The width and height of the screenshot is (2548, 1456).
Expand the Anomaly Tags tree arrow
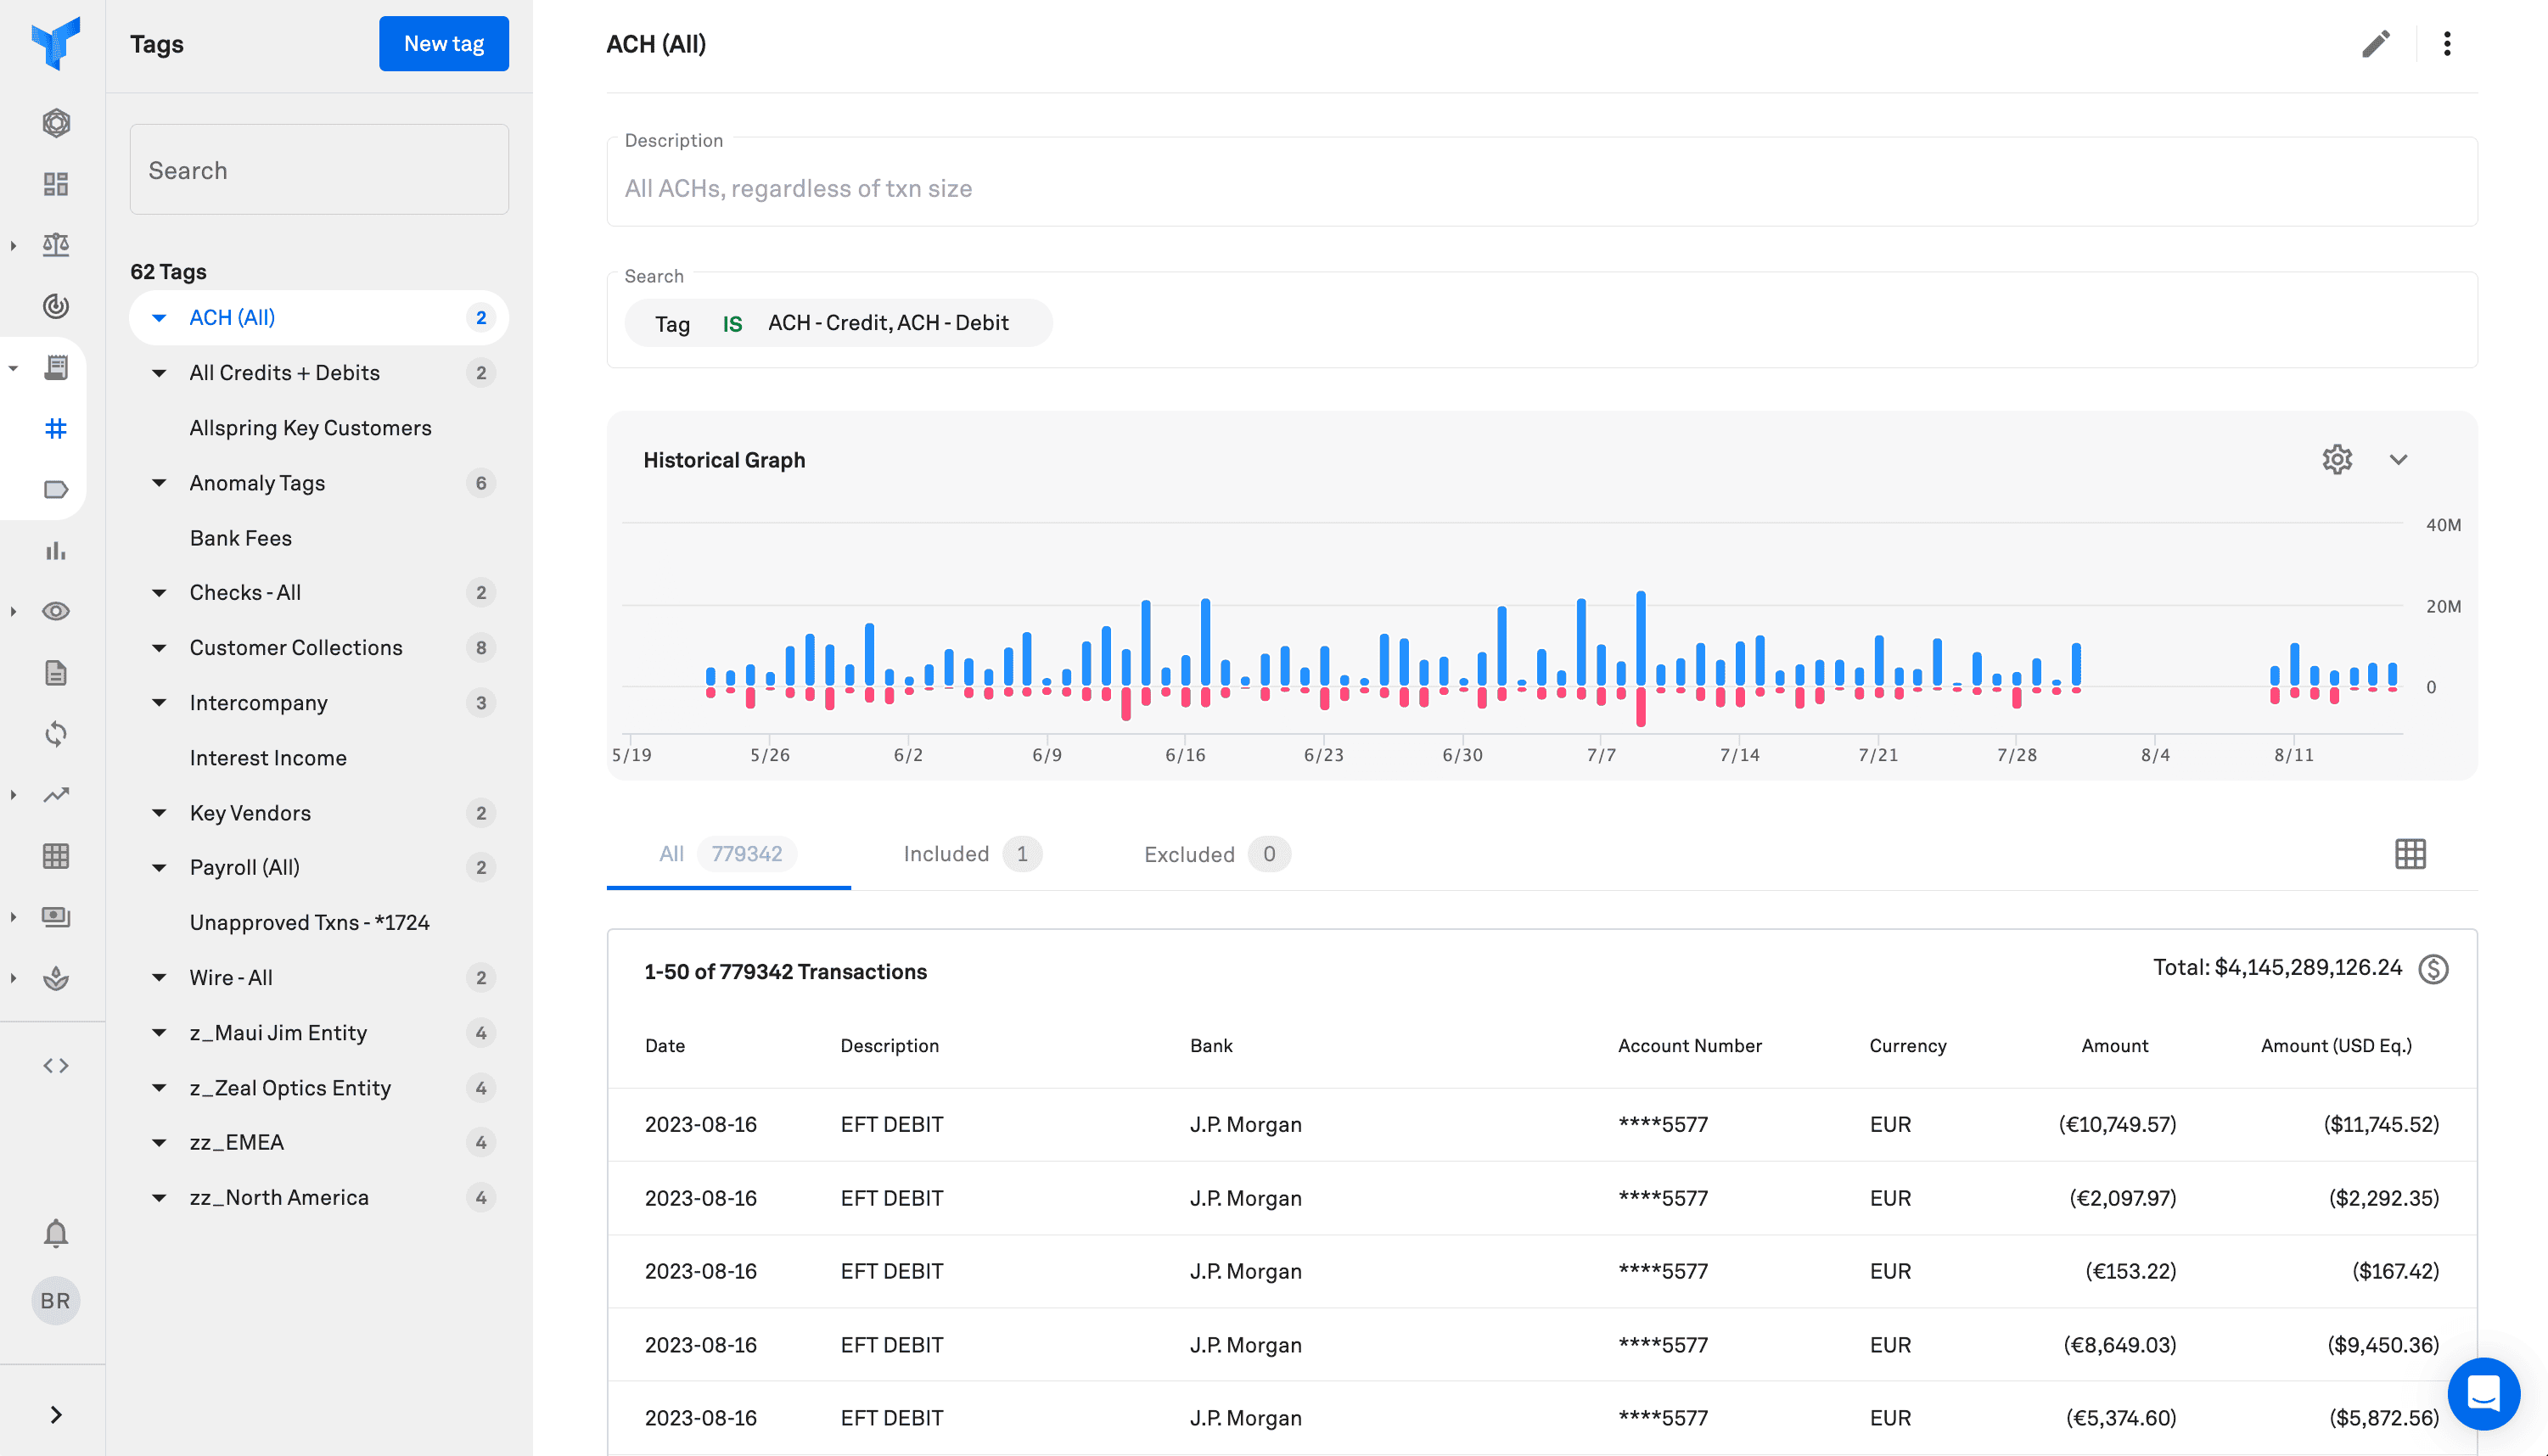[x=159, y=483]
